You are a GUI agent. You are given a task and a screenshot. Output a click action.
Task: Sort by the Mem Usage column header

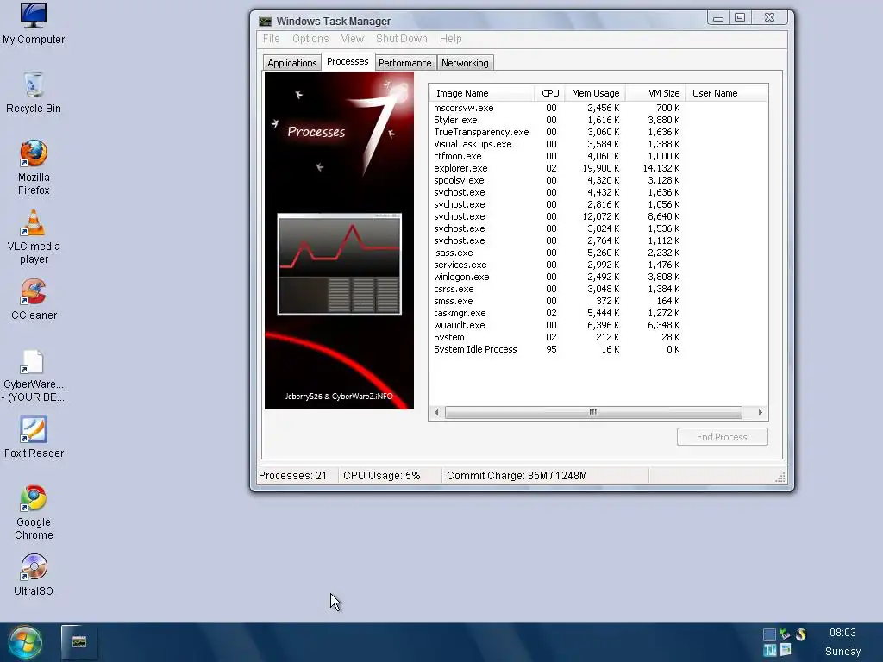pyautogui.click(x=595, y=93)
